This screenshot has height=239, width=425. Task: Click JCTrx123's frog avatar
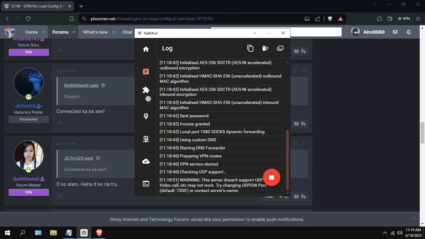click(29, 82)
